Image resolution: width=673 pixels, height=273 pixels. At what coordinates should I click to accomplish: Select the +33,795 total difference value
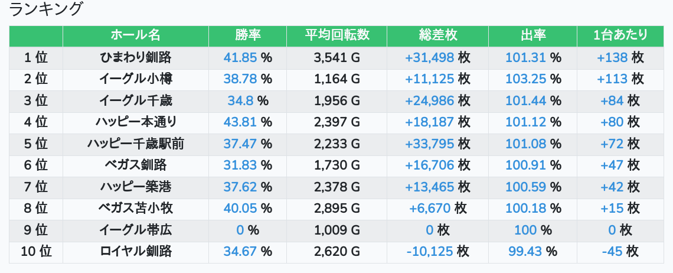(429, 144)
